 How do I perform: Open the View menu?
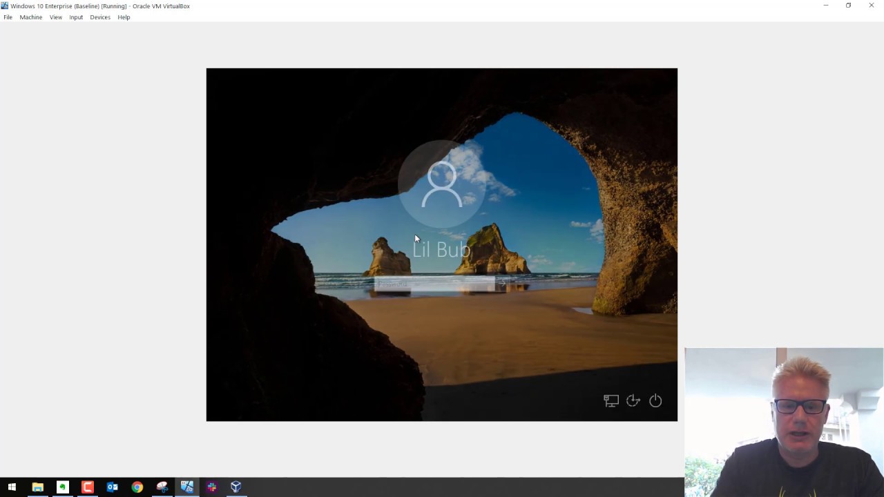coord(56,17)
